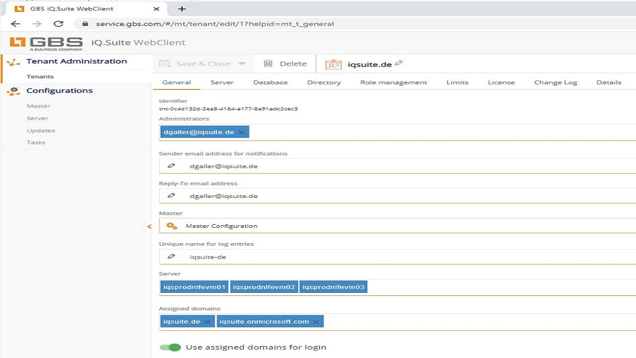Click the Master Configuration gears icon
The image size is (636, 358).
pyautogui.click(x=172, y=226)
